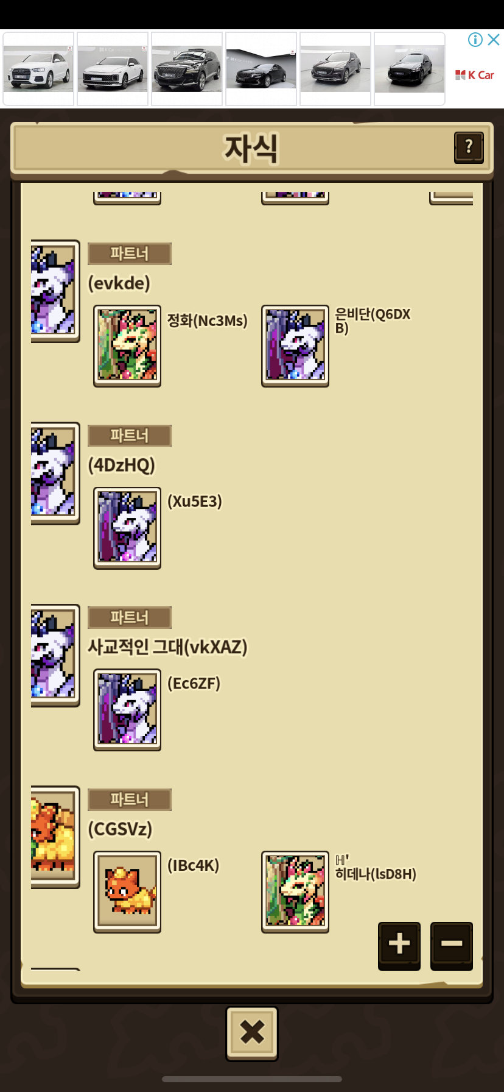
Task: Zoom in with the plus button
Action: click(399, 945)
